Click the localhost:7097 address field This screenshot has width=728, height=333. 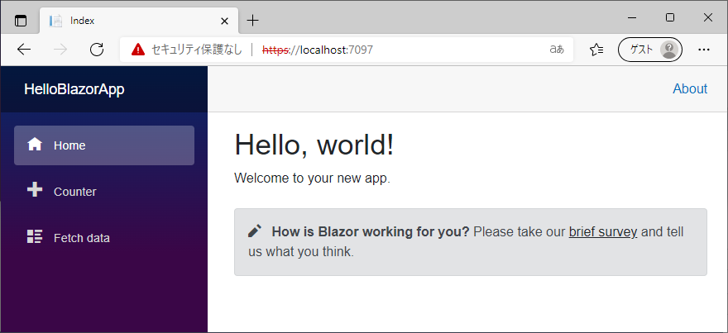click(x=347, y=50)
